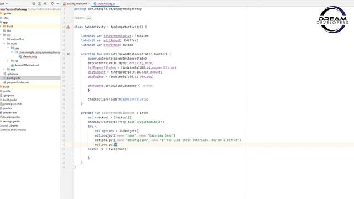
Task: Click the txtPaymentStatus variable declaration
Action: pyautogui.click(x=117, y=36)
